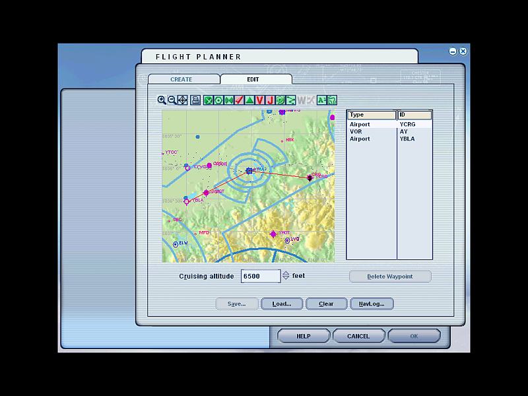Toggle Victor airways red V icon
The image size is (528, 396).
point(259,100)
